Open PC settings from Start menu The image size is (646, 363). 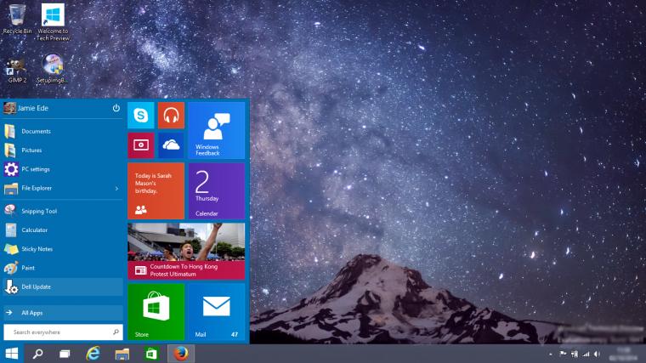(63, 169)
